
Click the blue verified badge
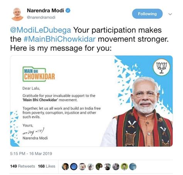click(68, 10)
